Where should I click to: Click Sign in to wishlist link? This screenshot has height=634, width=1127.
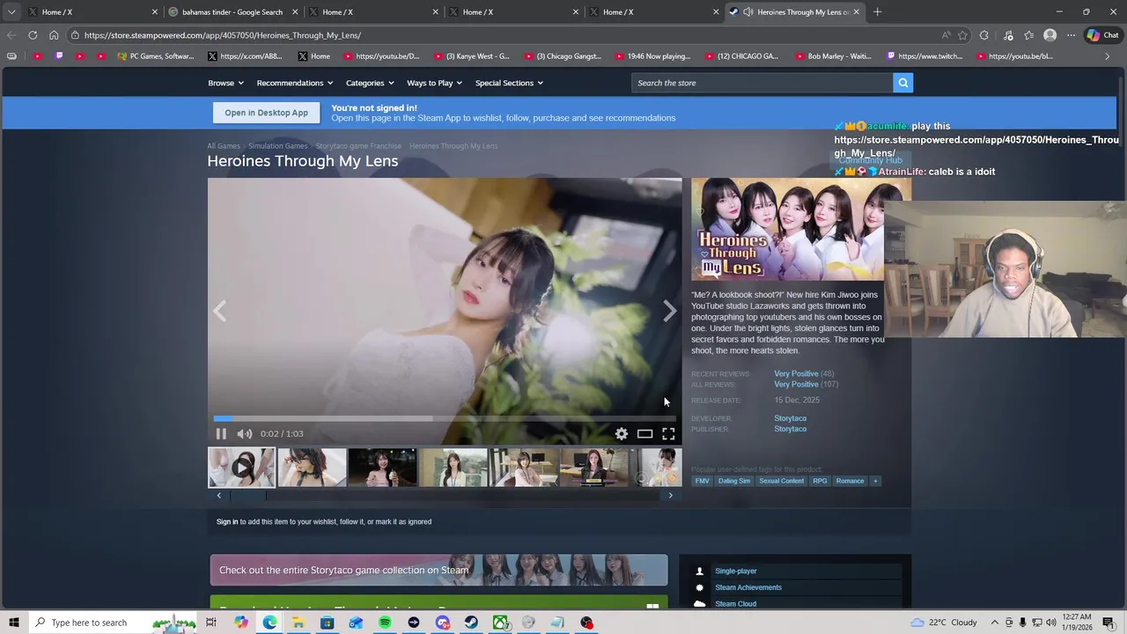[x=227, y=521]
